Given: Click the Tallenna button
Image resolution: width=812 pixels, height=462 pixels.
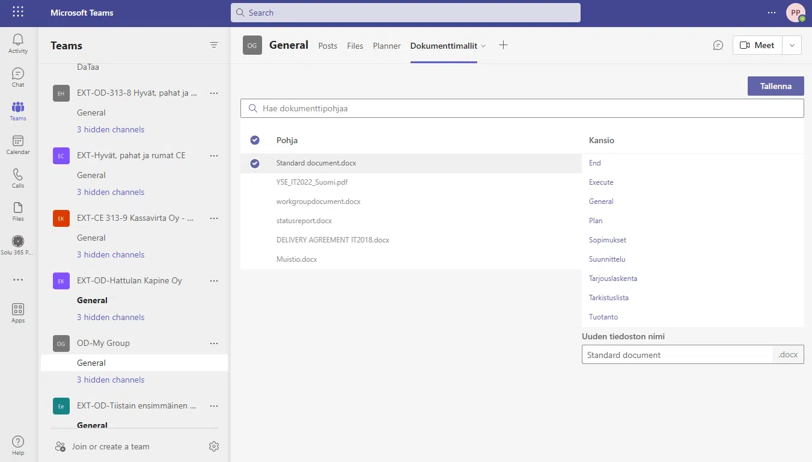Looking at the screenshot, I should [x=776, y=86].
